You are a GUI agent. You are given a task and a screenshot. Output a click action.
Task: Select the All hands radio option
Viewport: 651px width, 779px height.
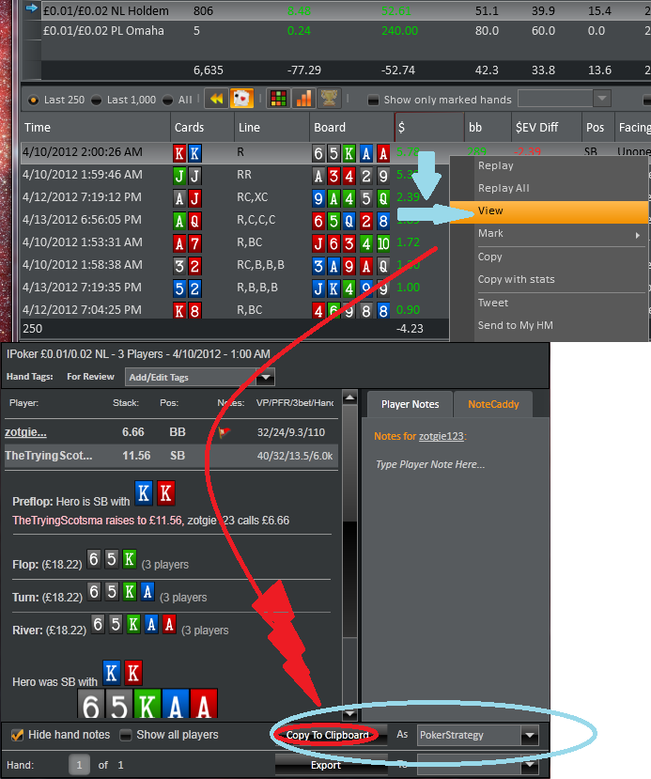pyautogui.click(x=168, y=100)
